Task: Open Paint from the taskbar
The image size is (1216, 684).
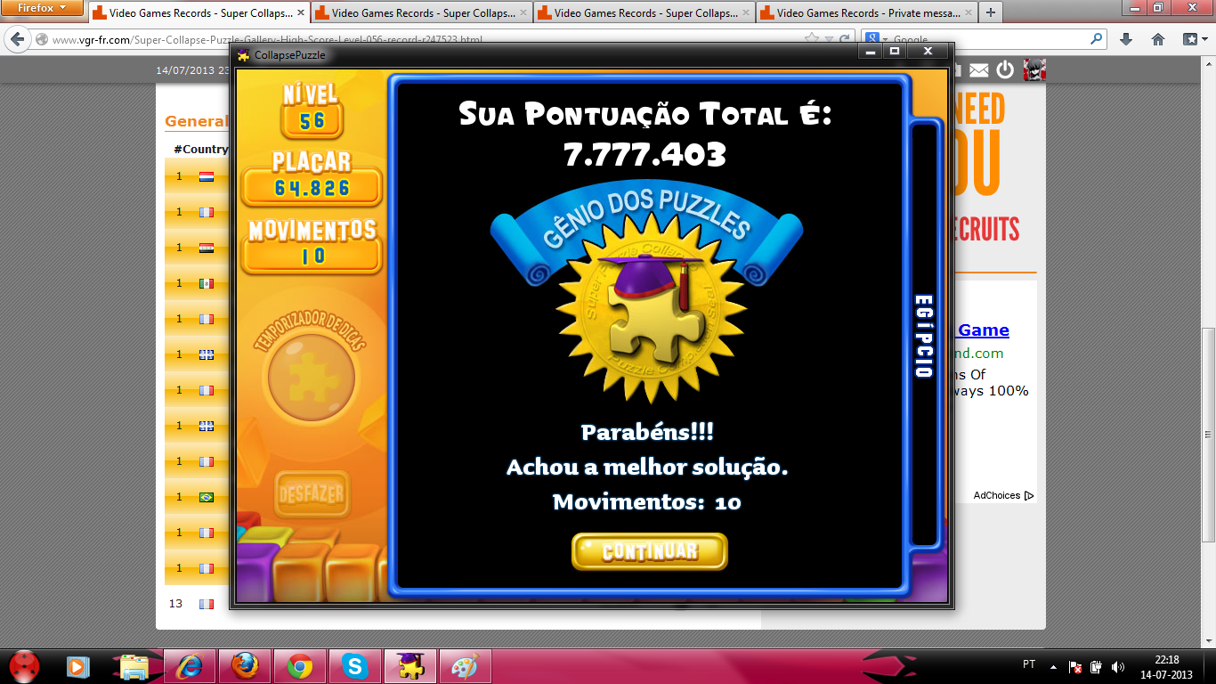Action: click(x=465, y=665)
